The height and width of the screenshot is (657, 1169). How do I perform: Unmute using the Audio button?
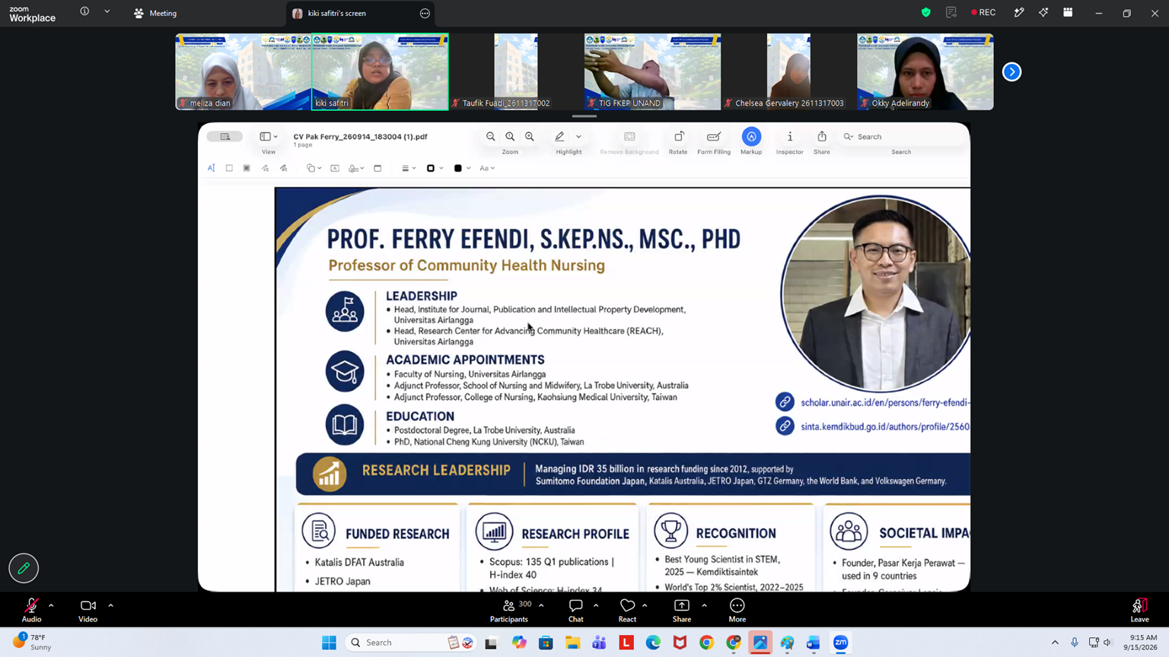(31, 610)
